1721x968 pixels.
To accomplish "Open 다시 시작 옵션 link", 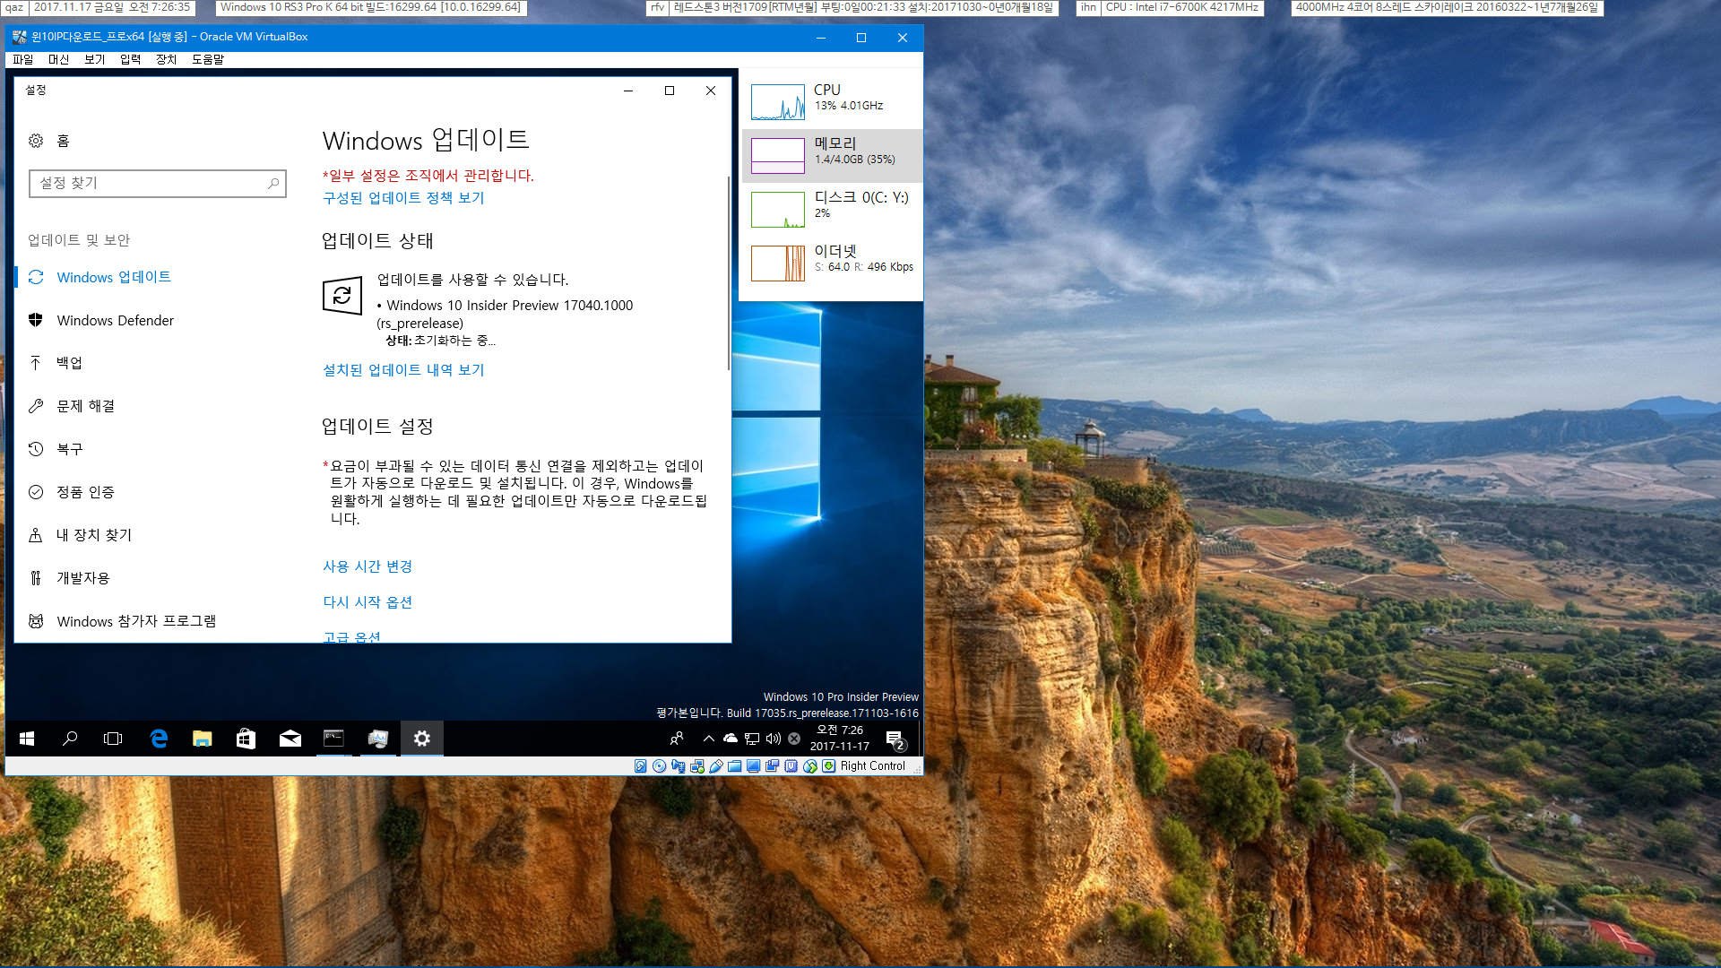I will click(368, 602).
